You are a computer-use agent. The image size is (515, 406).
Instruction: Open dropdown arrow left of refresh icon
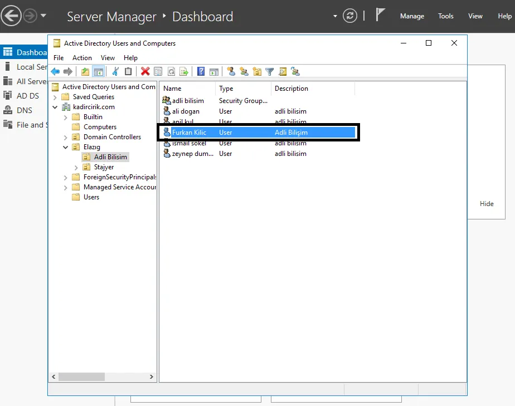pos(335,16)
